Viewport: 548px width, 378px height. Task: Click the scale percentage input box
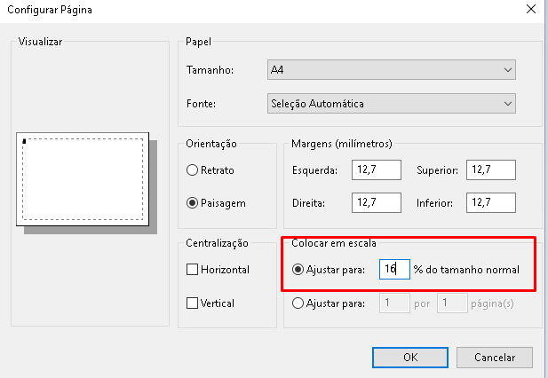pos(394,269)
